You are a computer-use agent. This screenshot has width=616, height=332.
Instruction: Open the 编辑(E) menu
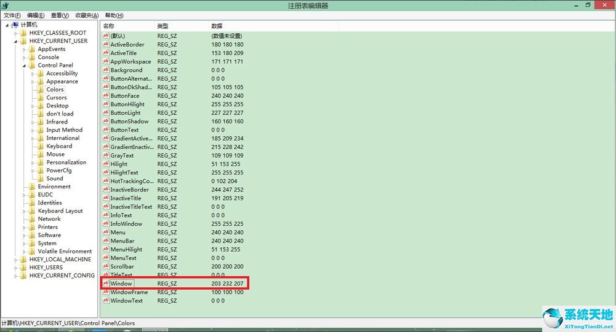[36, 15]
